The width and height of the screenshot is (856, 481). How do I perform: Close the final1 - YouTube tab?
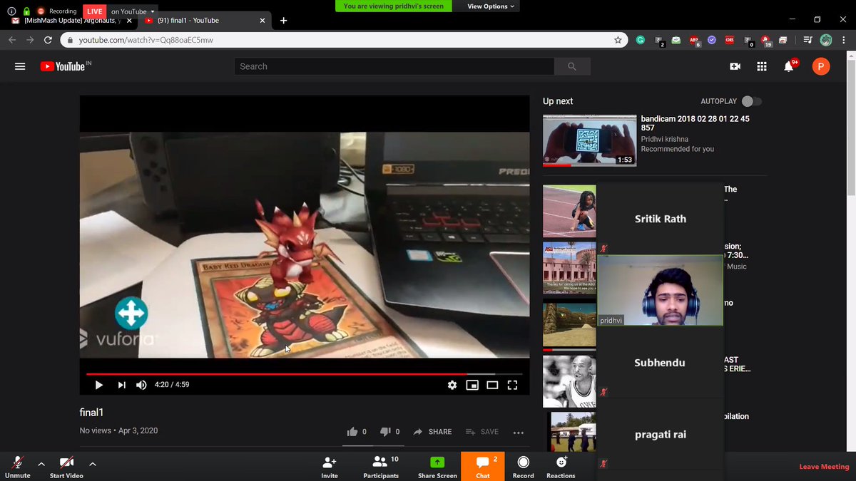(262, 21)
